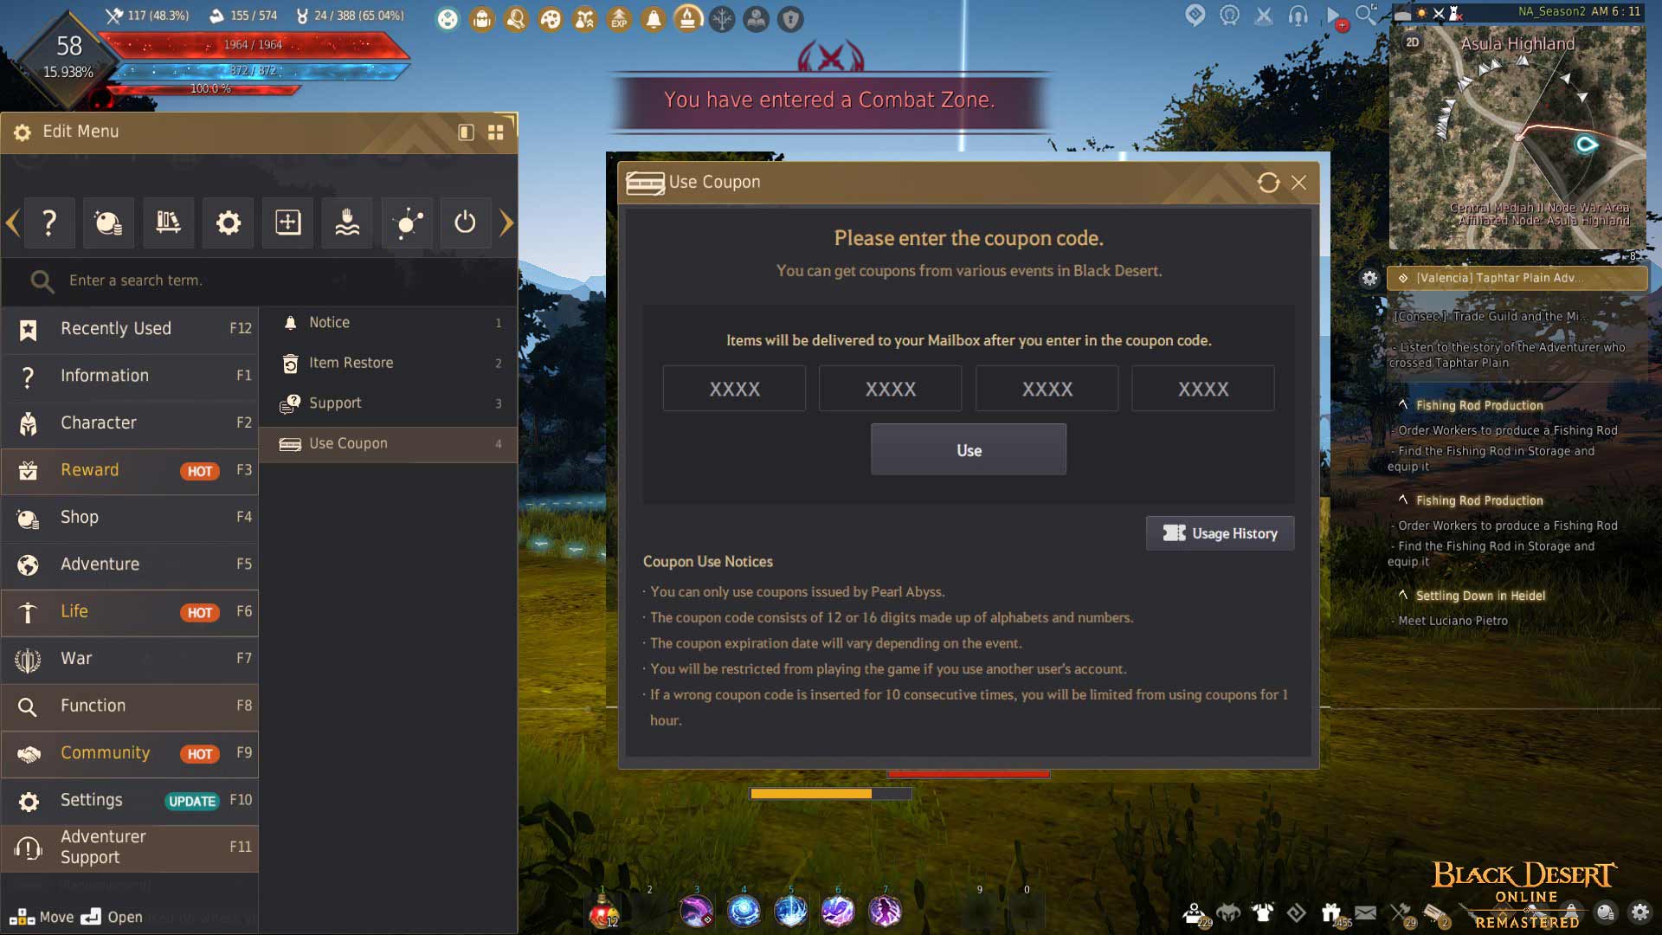Refresh the Use Coupon window
1662x935 pixels.
pos(1268,183)
